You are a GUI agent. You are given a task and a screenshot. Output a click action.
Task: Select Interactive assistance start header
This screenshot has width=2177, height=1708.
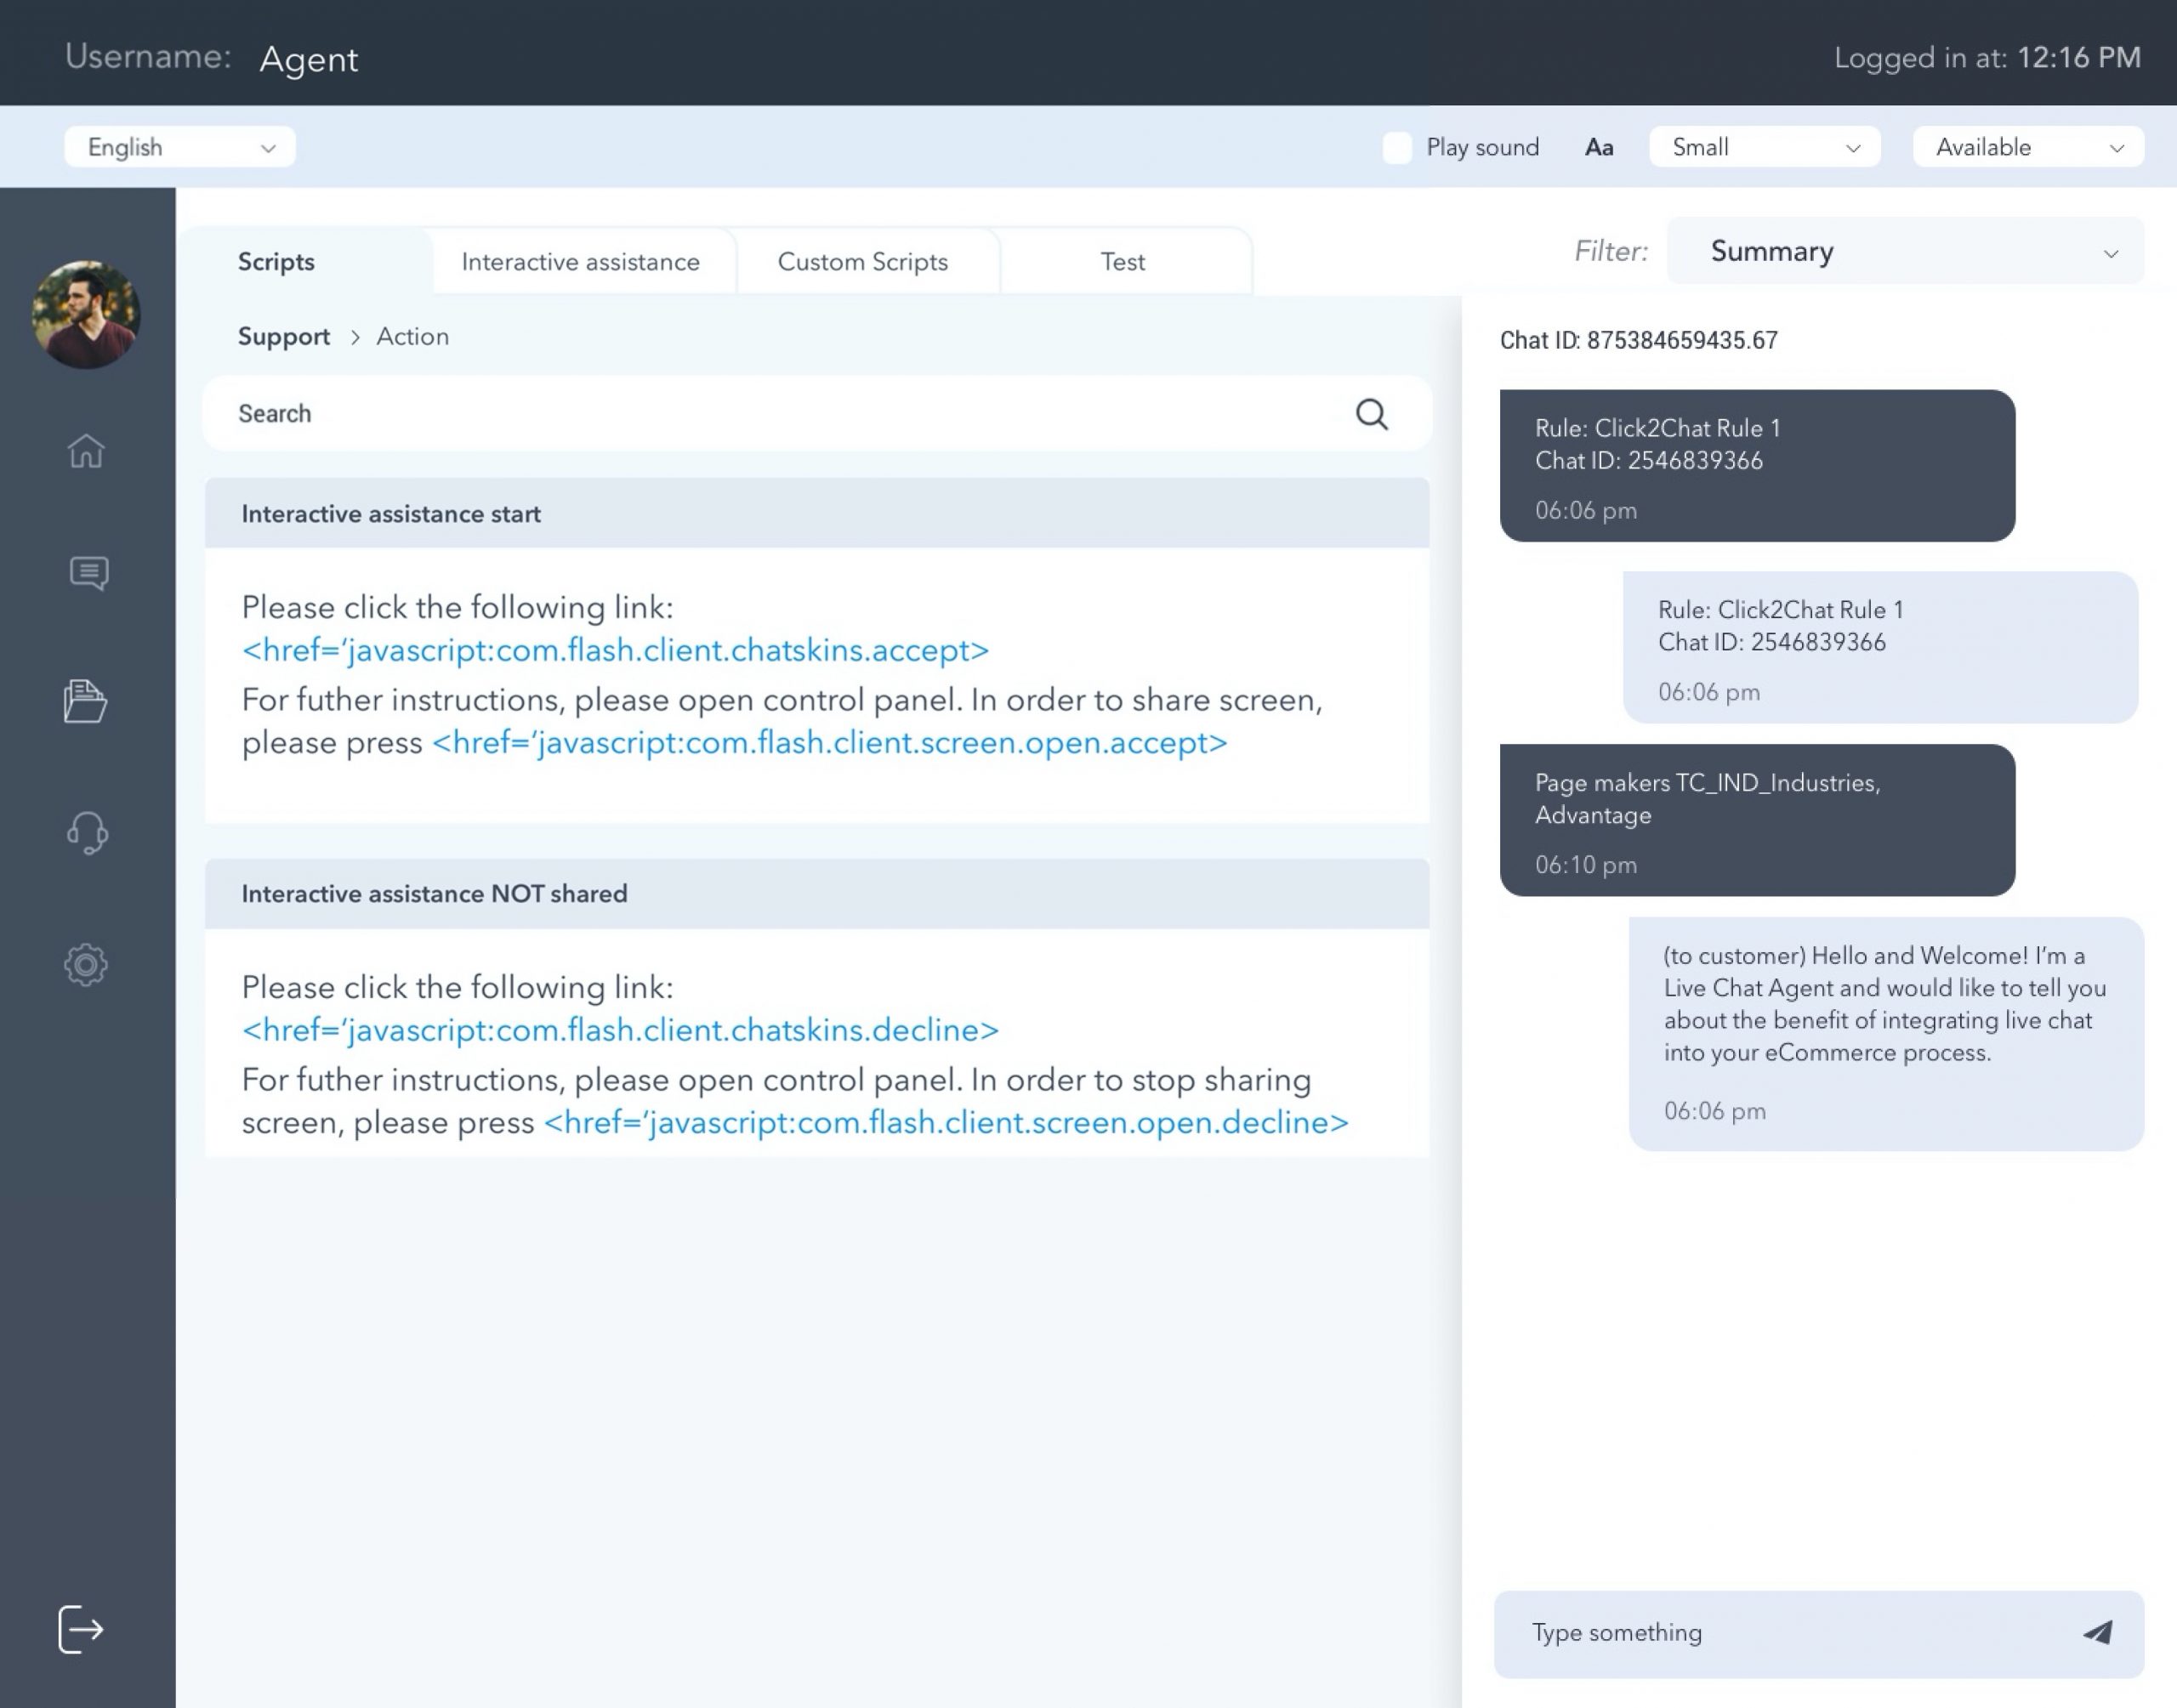(x=817, y=514)
